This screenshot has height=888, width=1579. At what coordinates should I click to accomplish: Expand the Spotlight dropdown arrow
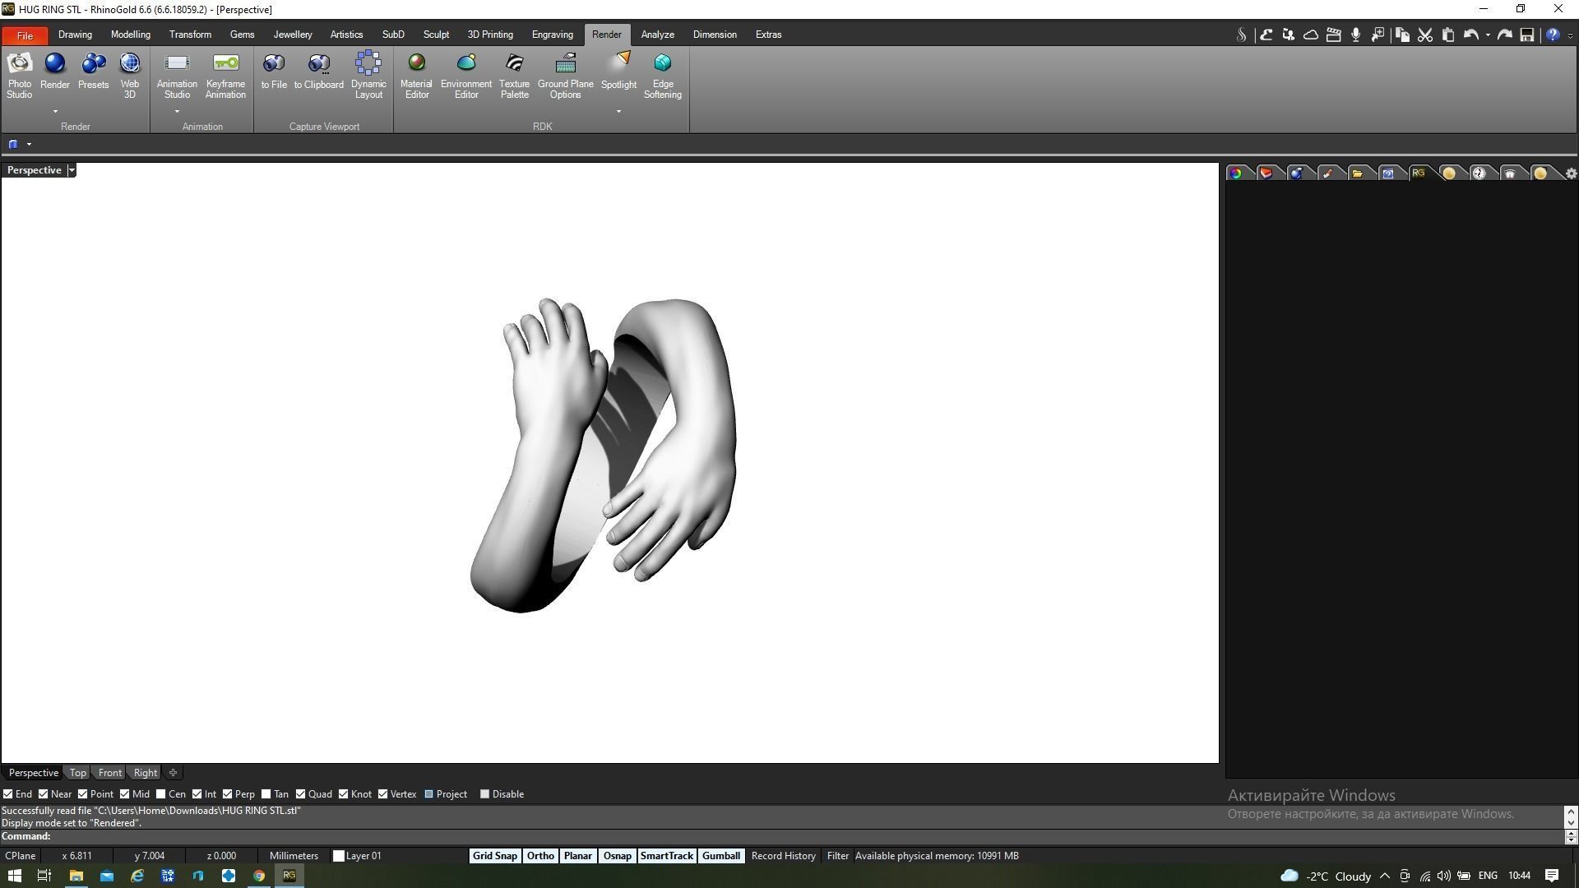point(618,112)
